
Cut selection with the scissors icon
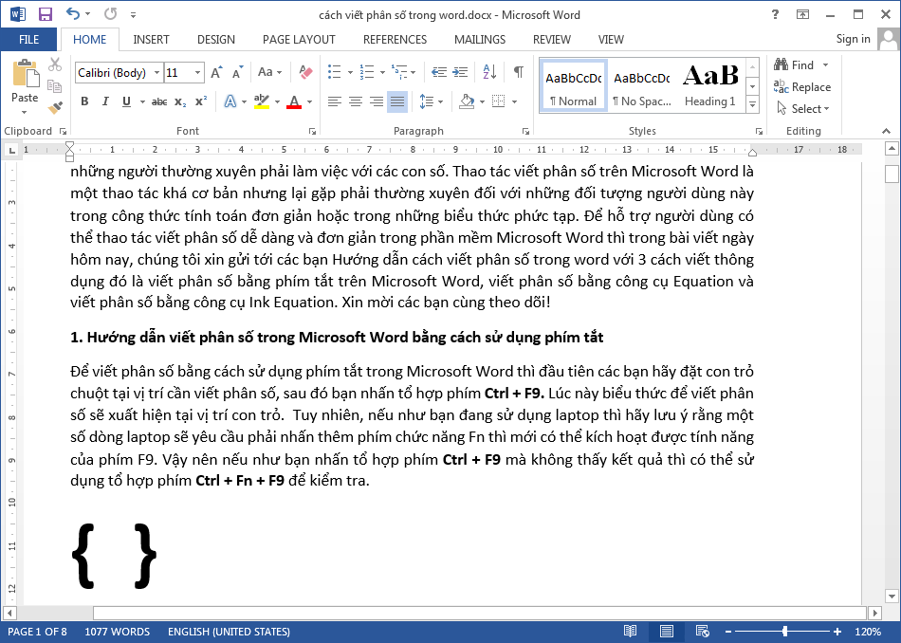(55, 64)
